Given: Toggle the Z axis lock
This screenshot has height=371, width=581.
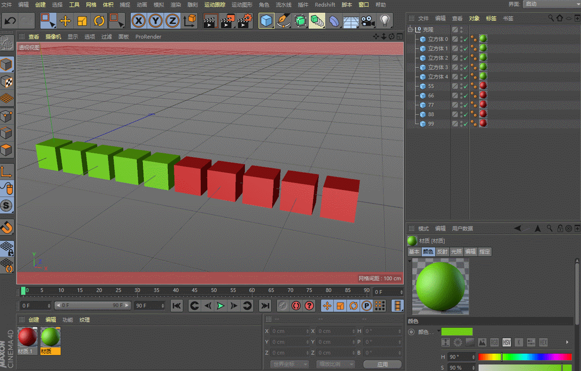Looking at the screenshot, I should point(173,21).
